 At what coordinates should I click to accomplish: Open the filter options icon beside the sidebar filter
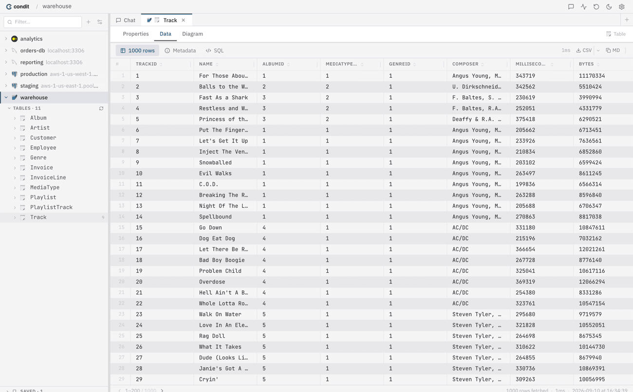tap(100, 22)
